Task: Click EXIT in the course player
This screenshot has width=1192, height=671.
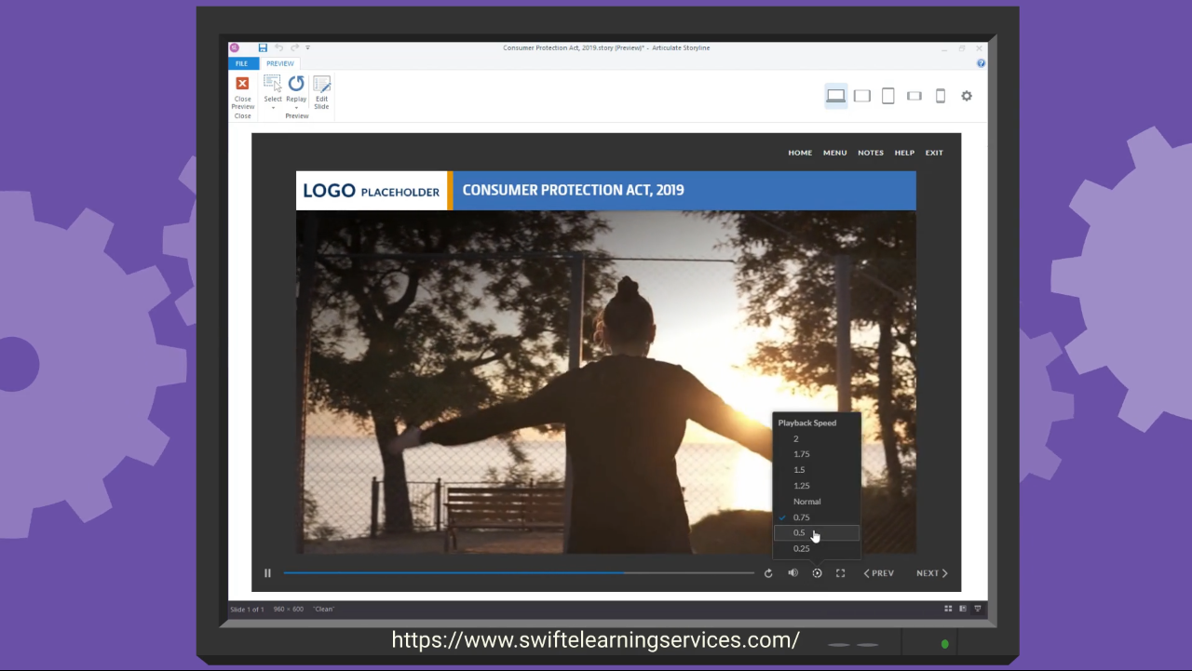Action: (x=934, y=153)
